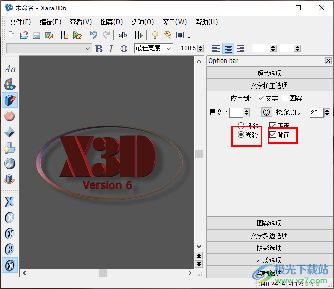Click the 文字挤压选项 panel header
This screenshot has height=289, width=334.
(269, 86)
